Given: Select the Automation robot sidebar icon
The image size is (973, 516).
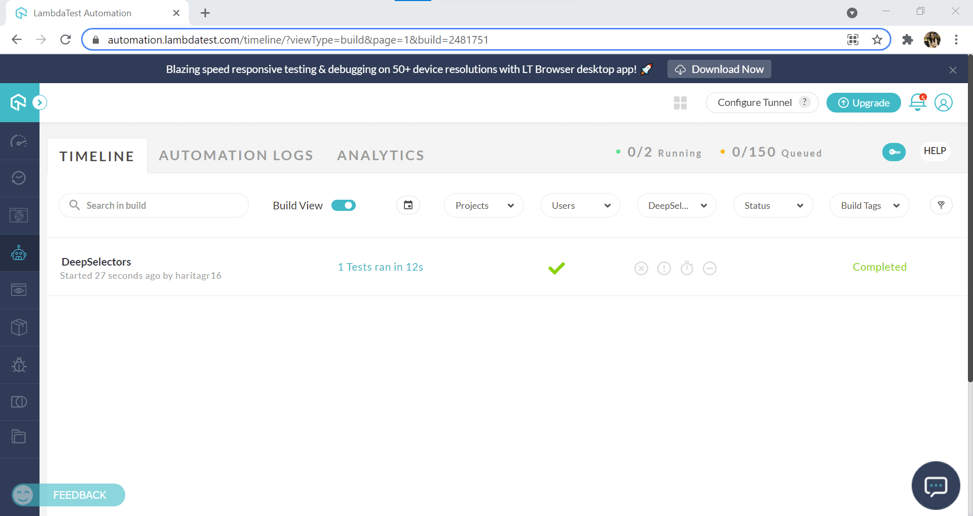Looking at the screenshot, I should coord(19,252).
